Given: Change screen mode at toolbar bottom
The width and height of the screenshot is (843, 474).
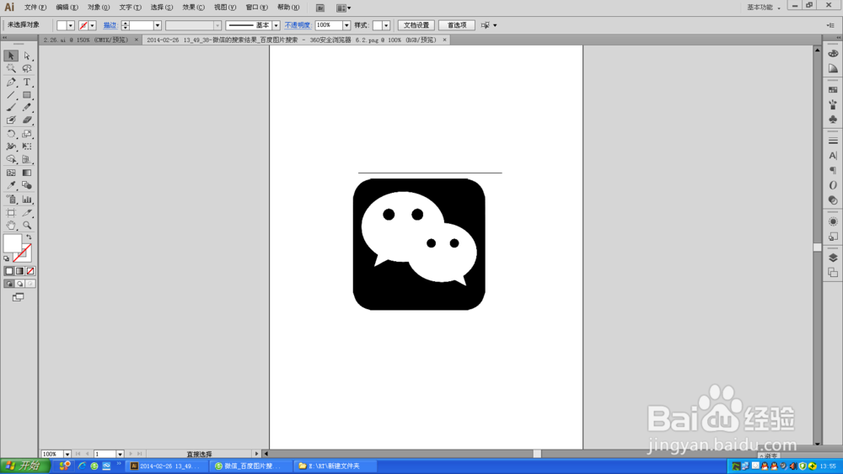Looking at the screenshot, I should [x=19, y=297].
